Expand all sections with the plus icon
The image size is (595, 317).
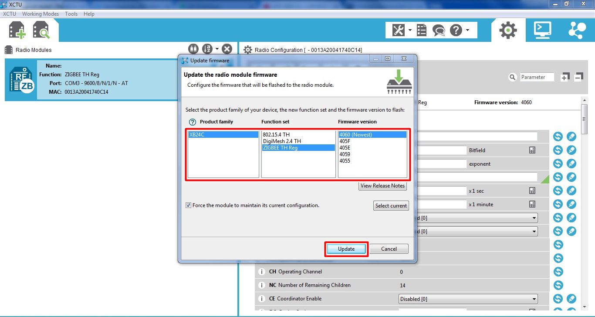[565, 77]
